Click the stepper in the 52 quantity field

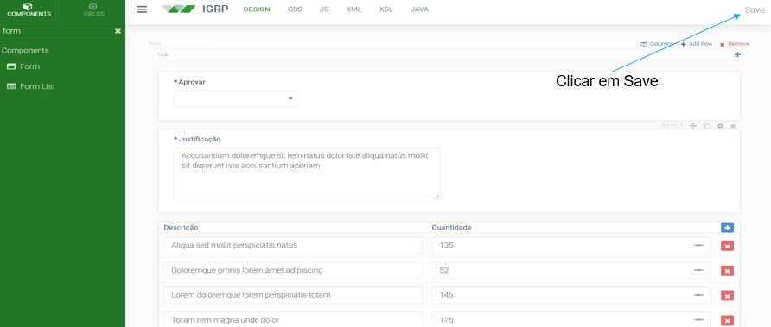point(698,270)
